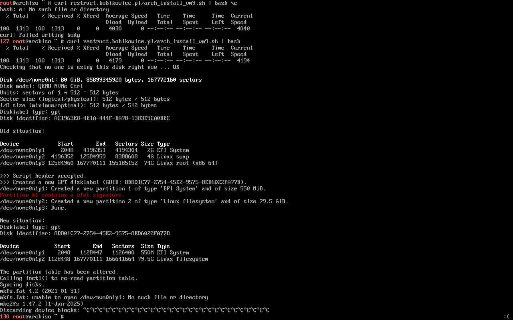Click the 'curl: Failed writing body' message
Image resolution: width=513 pixels, height=320 pixels.
pos(40,35)
